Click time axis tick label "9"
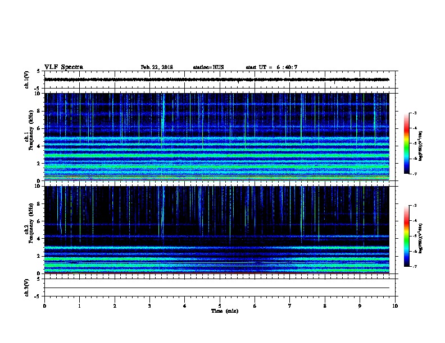The image size is (445, 343). coord(360,306)
